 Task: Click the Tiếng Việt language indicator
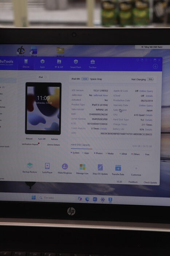pos(152,47)
